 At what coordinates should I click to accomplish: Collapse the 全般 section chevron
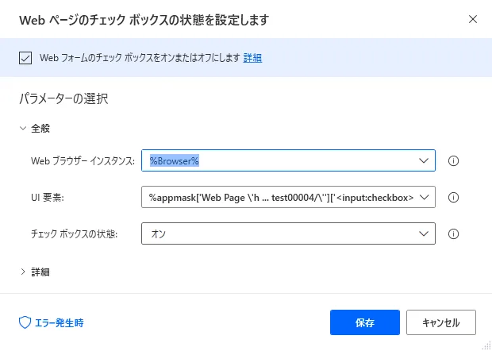22,127
